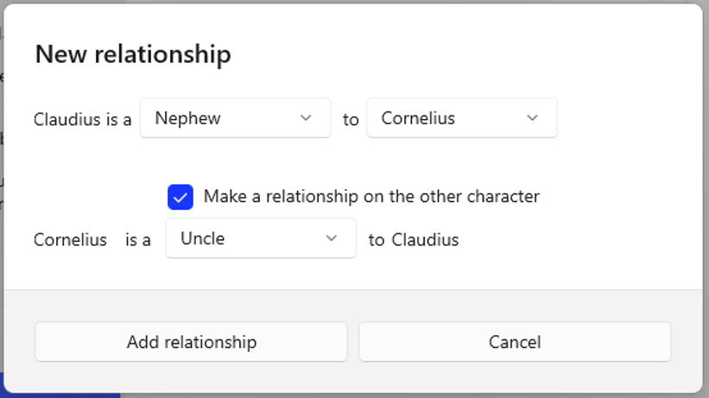Uncheck the blue other-character relationship checkbox

(180, 197)
